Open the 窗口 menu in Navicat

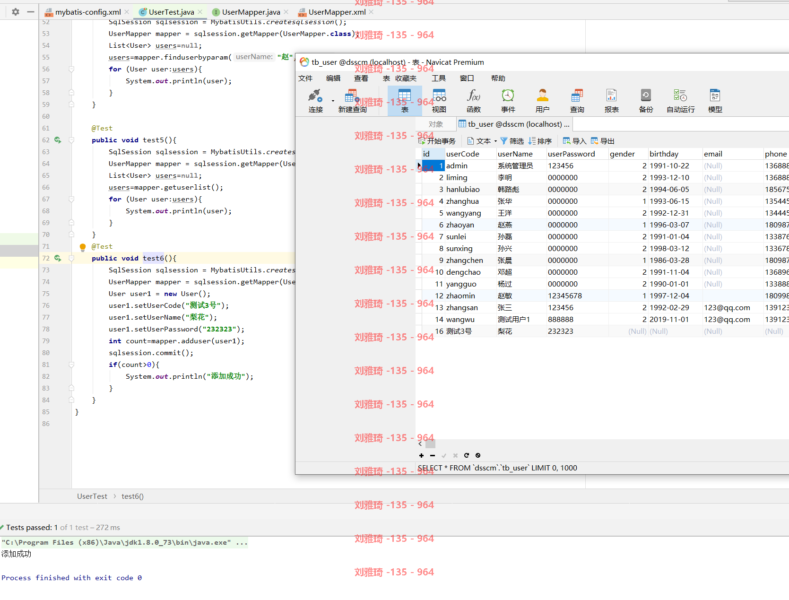467,78
